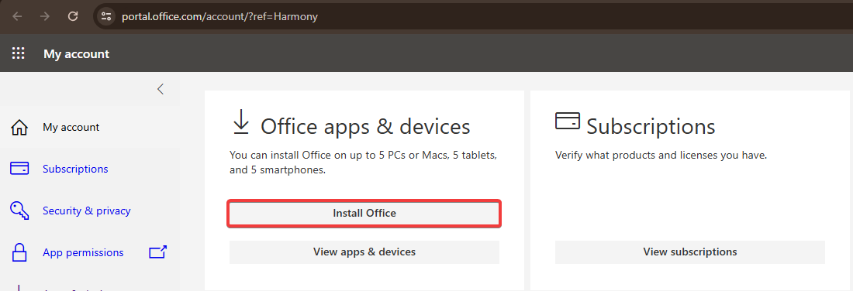Screen dimensions: 853x291
Task: Click the Security & privacy key icon
Action: (x=19, y=211)
